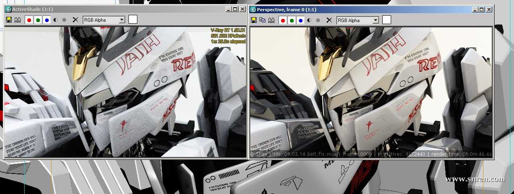Enable green channel in Perspective frame window
The height and width of the screenshot is (194, 514).
pyautogui.click(x=292, y=20)
